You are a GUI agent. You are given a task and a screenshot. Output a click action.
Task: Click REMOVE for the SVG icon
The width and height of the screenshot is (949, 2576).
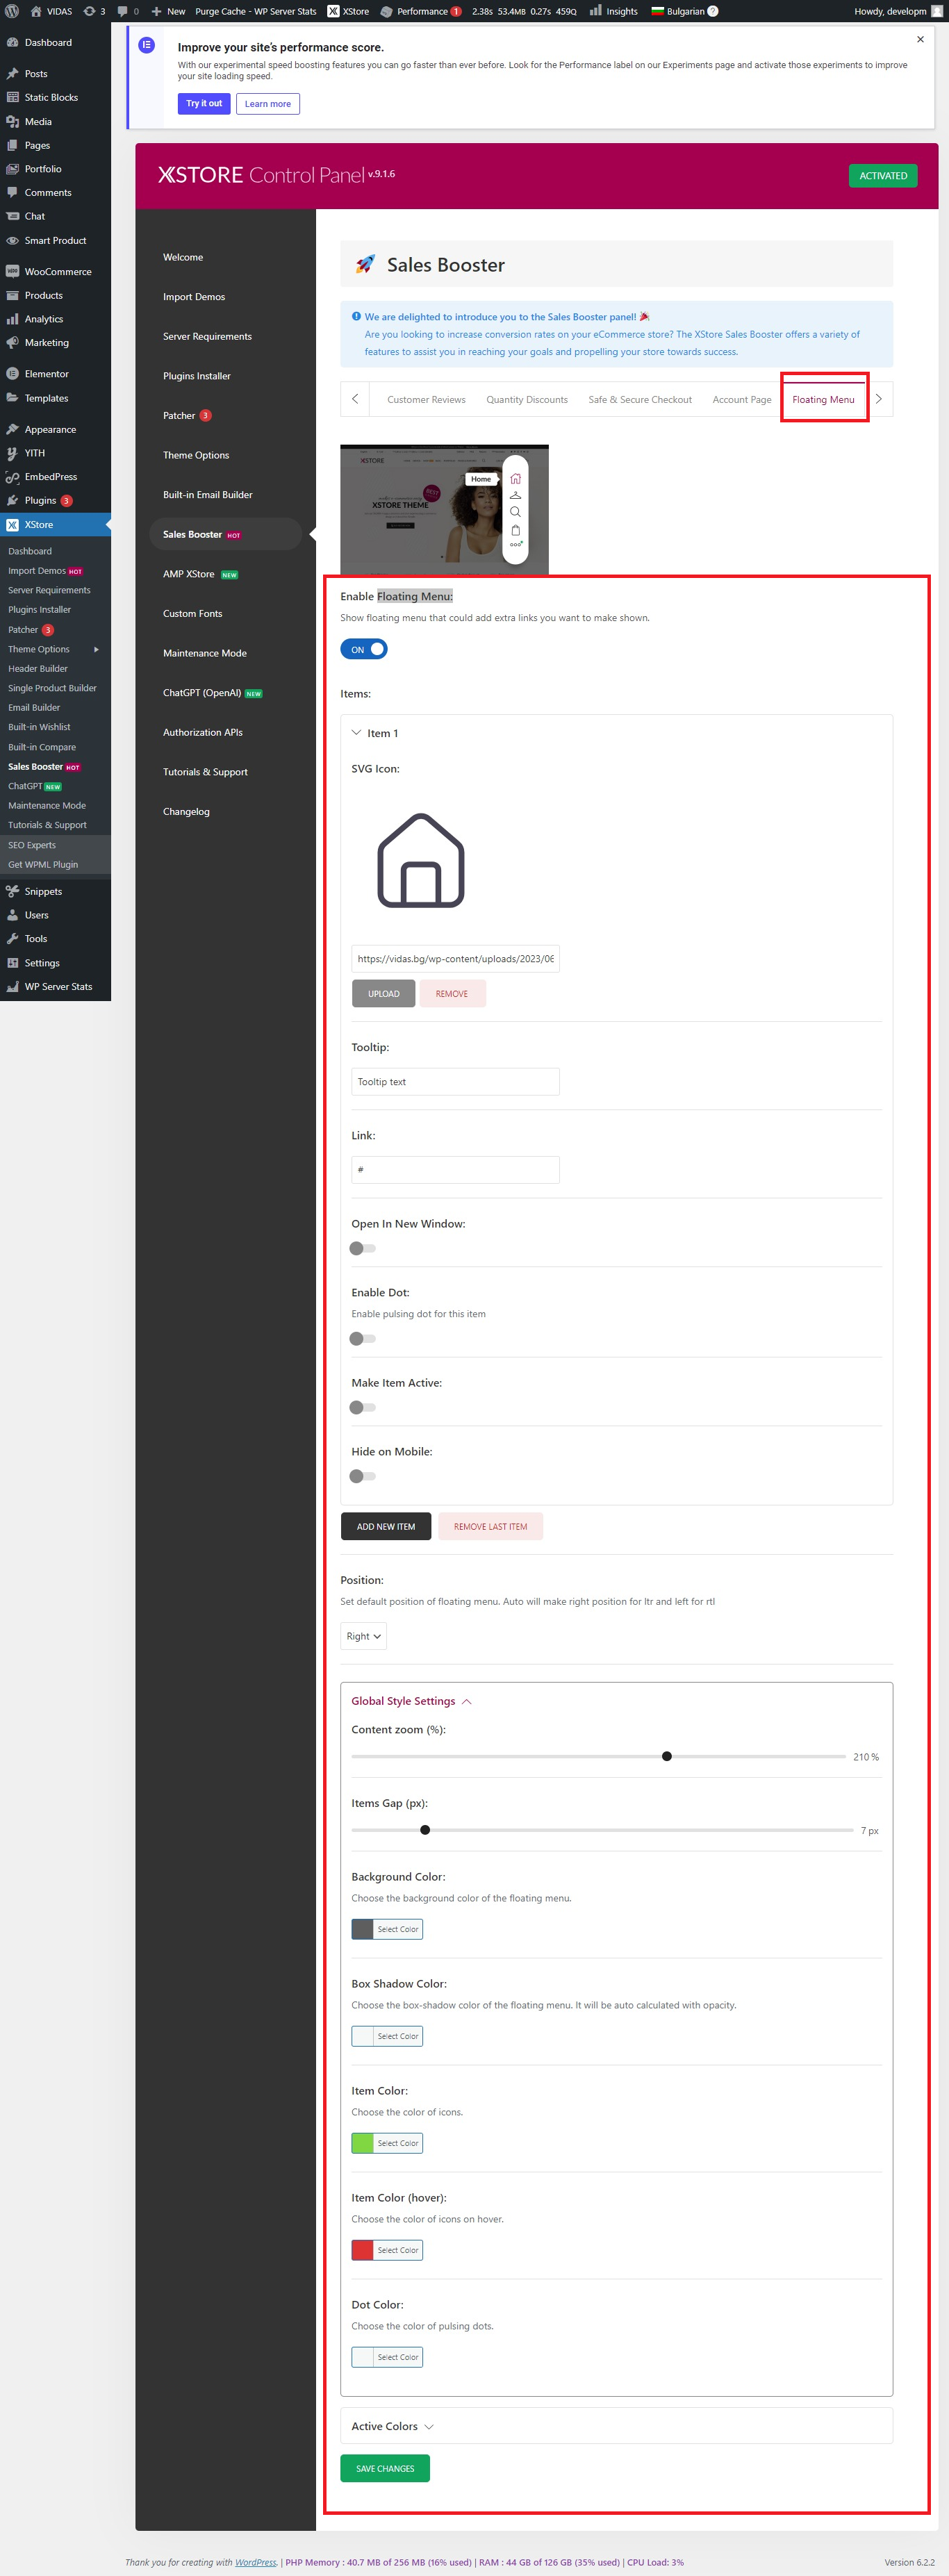coord(452,993)
